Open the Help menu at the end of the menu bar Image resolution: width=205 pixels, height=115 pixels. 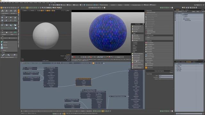tap(55, 3)
